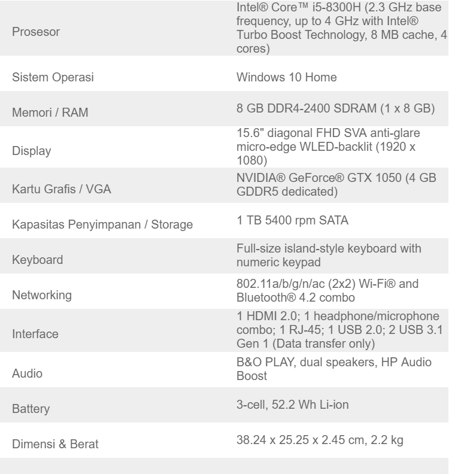Click the Prosesor row label
The width and height of the screenshot is (449, 474).
(x=36, y=32)
